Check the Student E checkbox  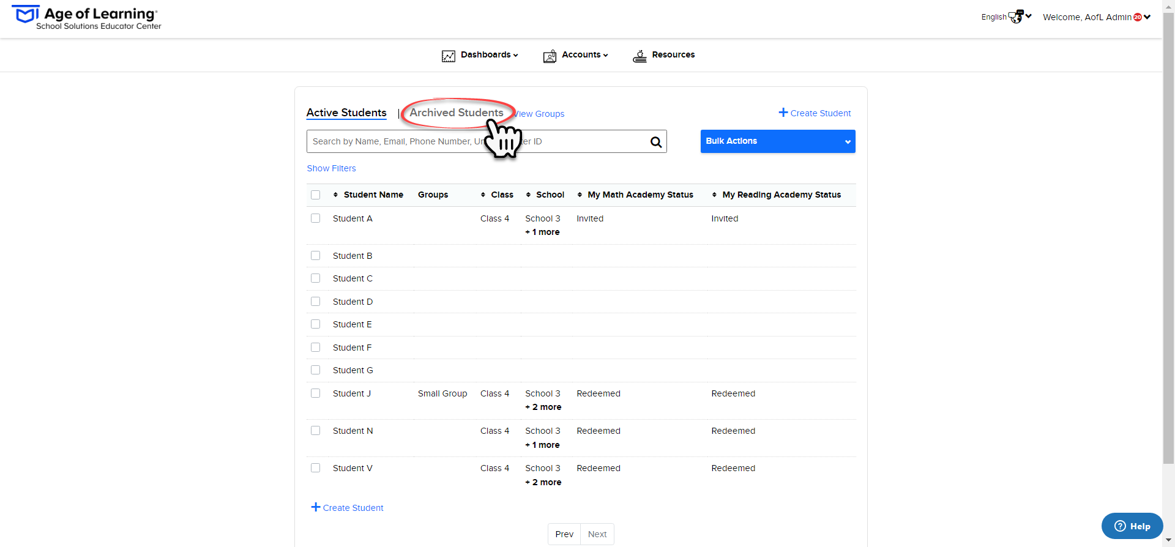(316, 324)
